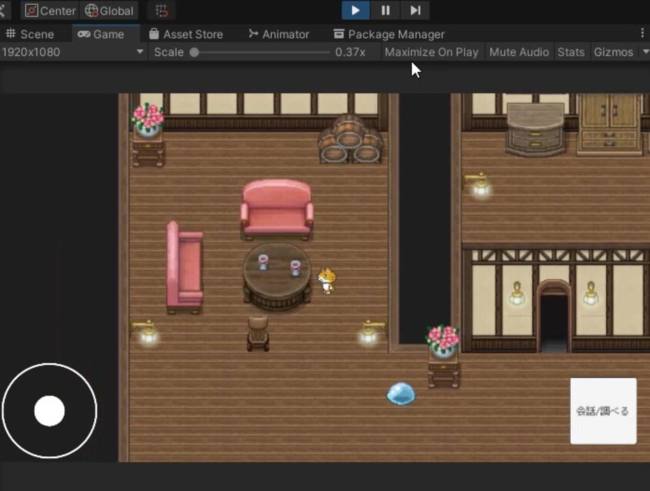Enable Maximize On Play

[x=431, y=52]
